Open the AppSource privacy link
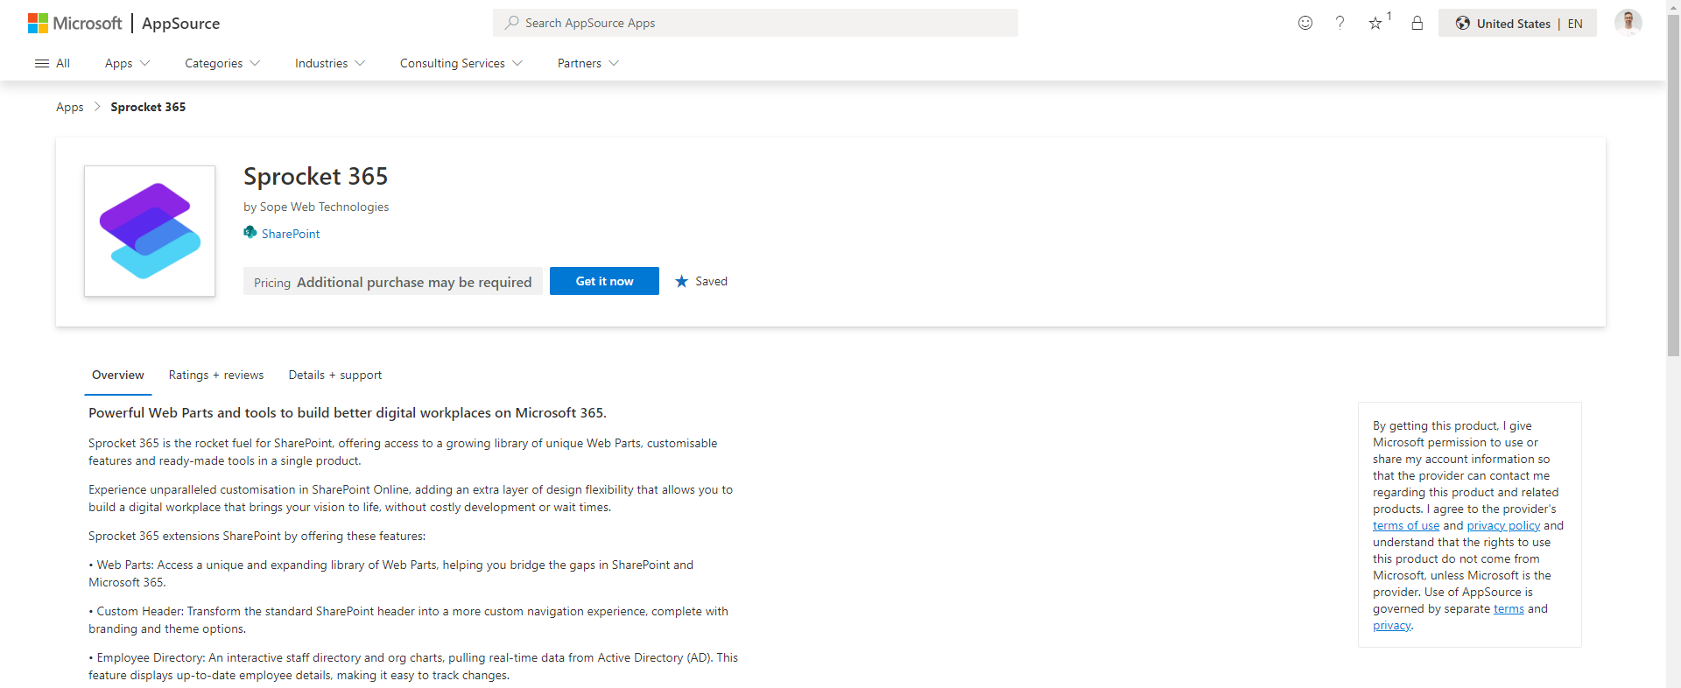The image size is (1681, 688). click(1392, 625)
